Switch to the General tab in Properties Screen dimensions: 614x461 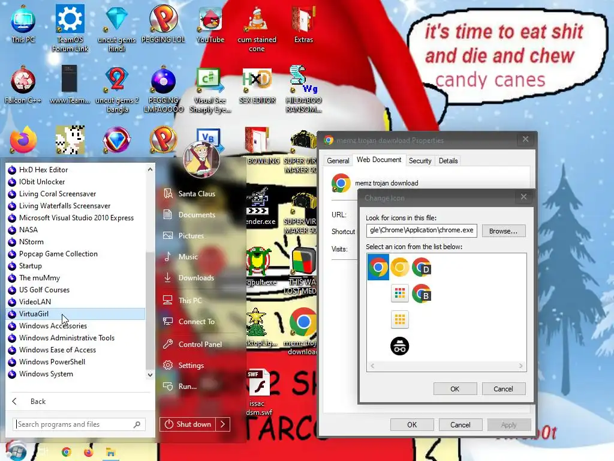338,161
